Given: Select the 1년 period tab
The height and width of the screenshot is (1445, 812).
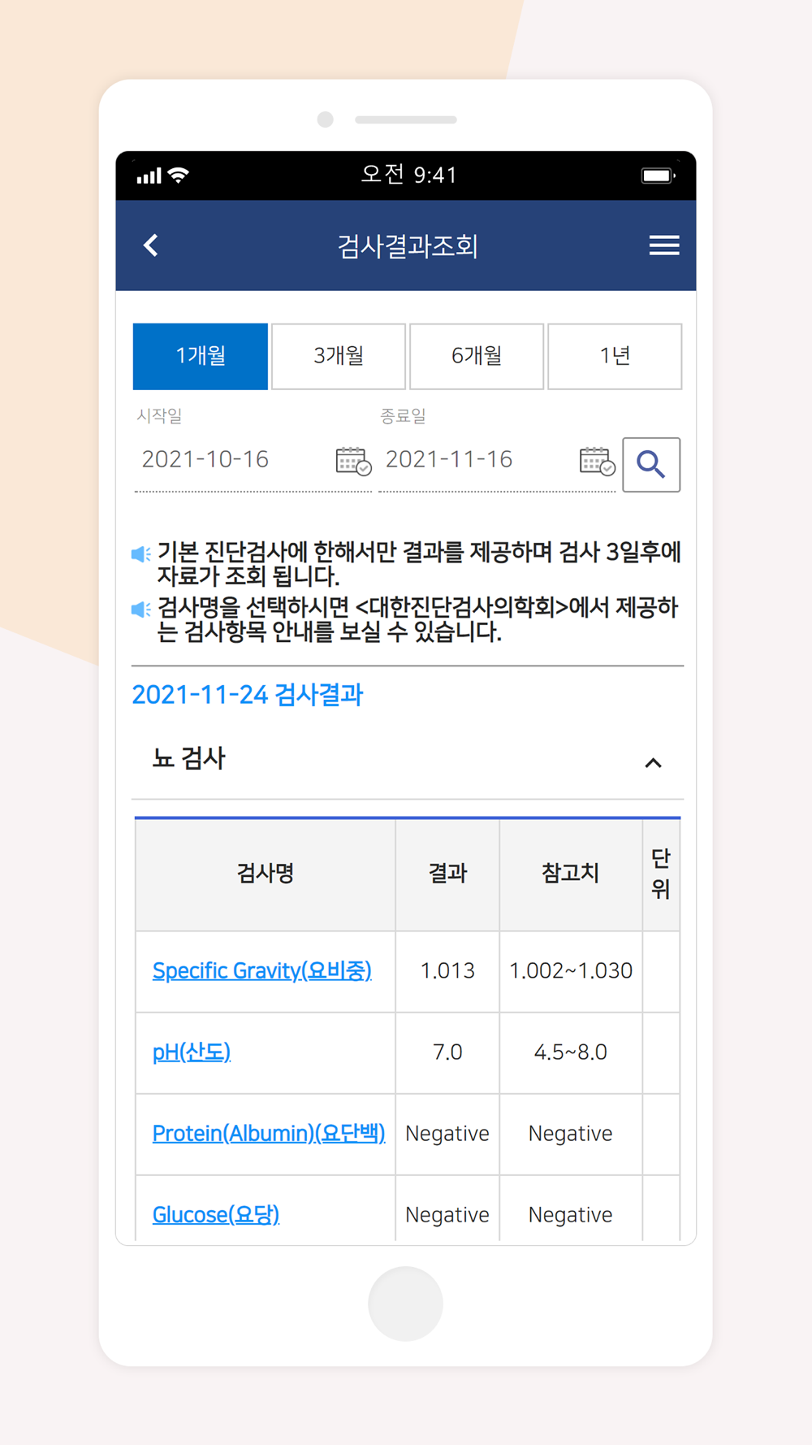Looking at the screenshot, I should tap(615, 357).
